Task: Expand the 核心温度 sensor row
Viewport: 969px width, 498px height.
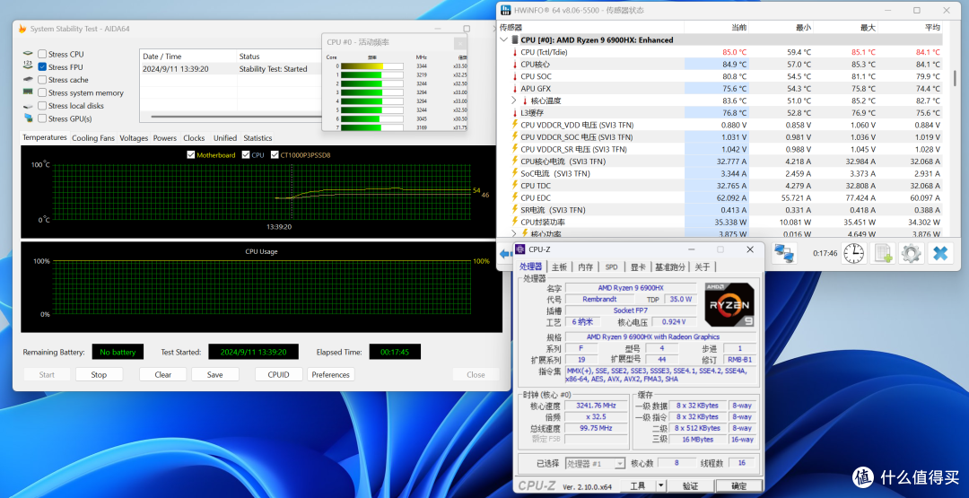Action: (514, 100)
